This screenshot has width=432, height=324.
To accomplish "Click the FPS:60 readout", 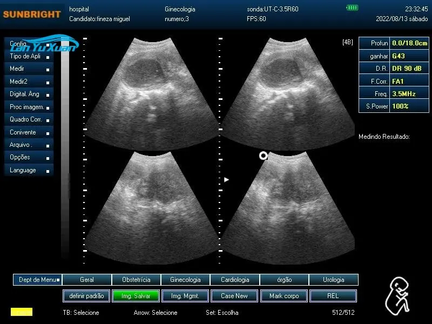I will 256,19.
